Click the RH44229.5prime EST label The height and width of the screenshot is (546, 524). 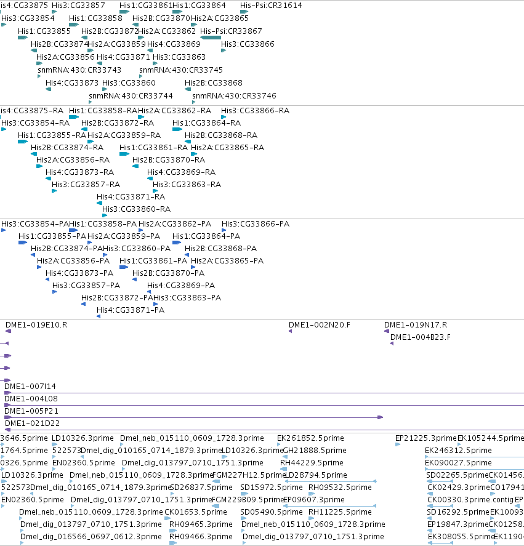point(312,462)
